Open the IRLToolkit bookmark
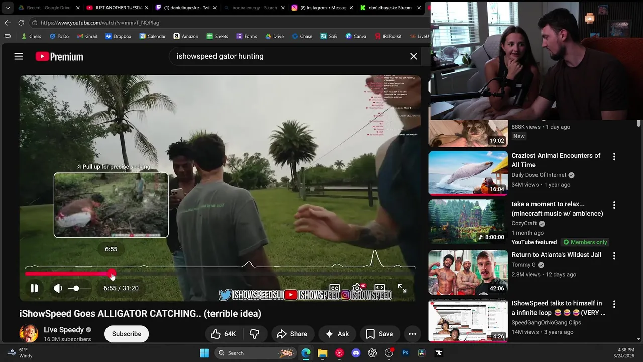The width and height of the screenshot is (643, 362). click(x=388, y=36)
